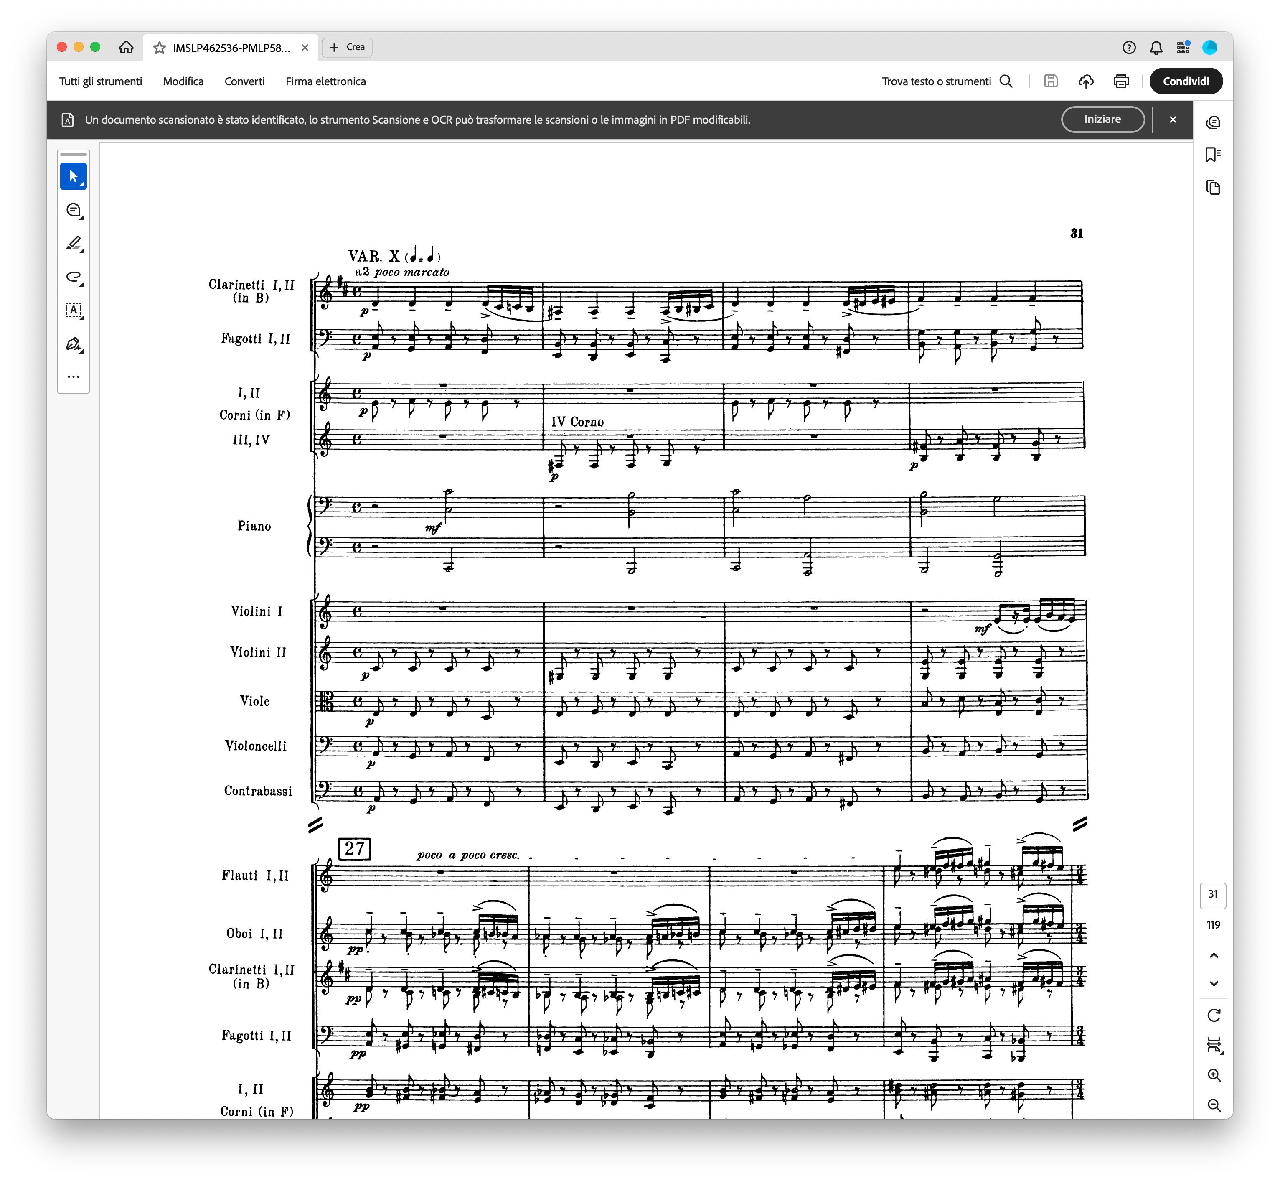Select the freehand draw loop tool
The width and height of the screenshot is (1280, 1181).
74,277
